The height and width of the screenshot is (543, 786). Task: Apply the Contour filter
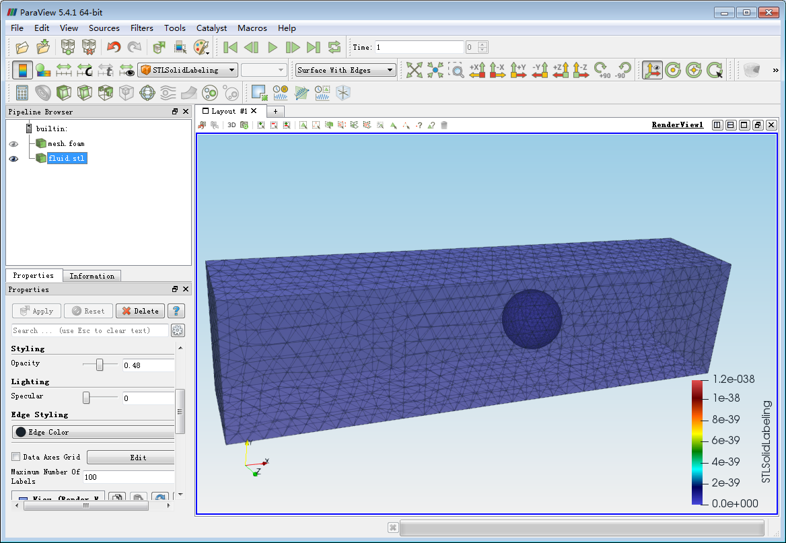43,93
